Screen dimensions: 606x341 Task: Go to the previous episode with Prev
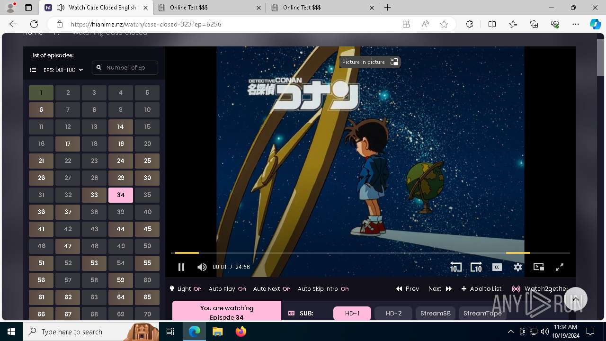coord(408,289)
